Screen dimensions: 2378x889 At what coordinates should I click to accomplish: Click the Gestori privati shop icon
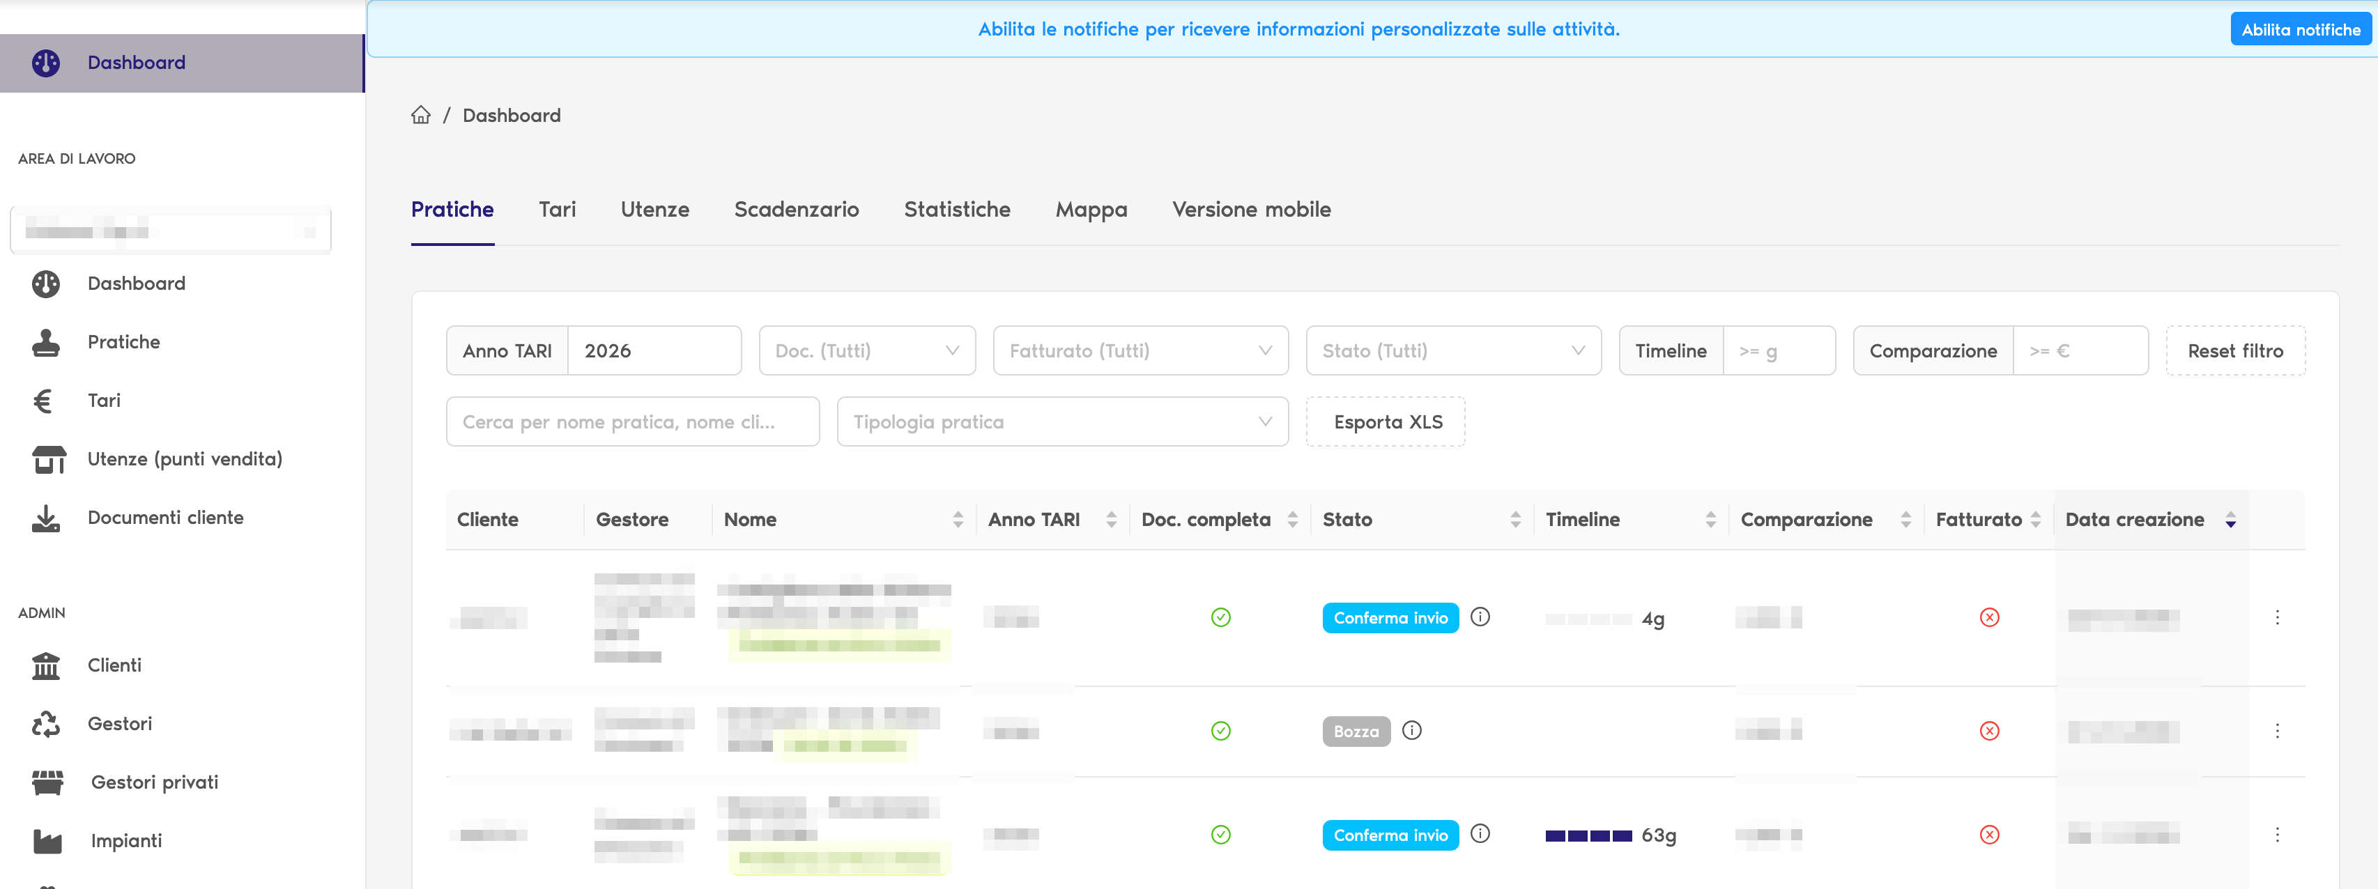(48, 782)
